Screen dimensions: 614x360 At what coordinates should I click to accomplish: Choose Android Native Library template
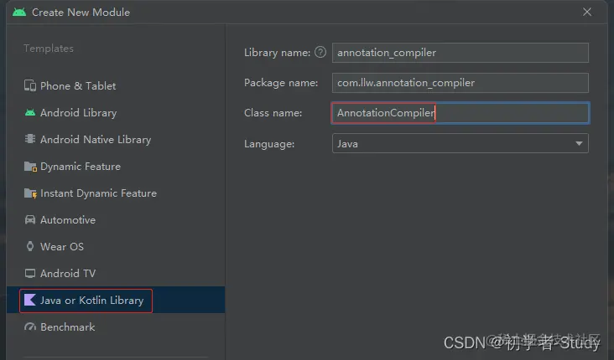pos(116,139)
